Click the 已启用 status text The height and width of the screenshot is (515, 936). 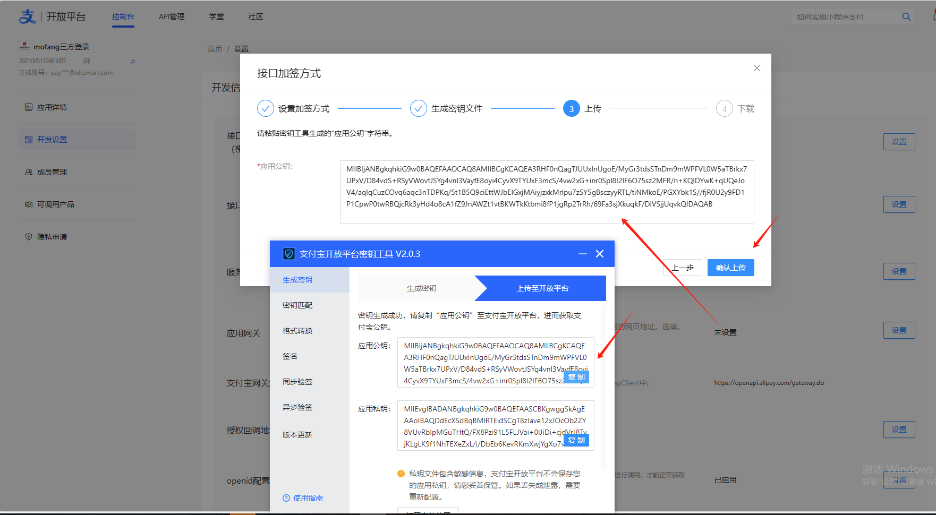[725, 480]
